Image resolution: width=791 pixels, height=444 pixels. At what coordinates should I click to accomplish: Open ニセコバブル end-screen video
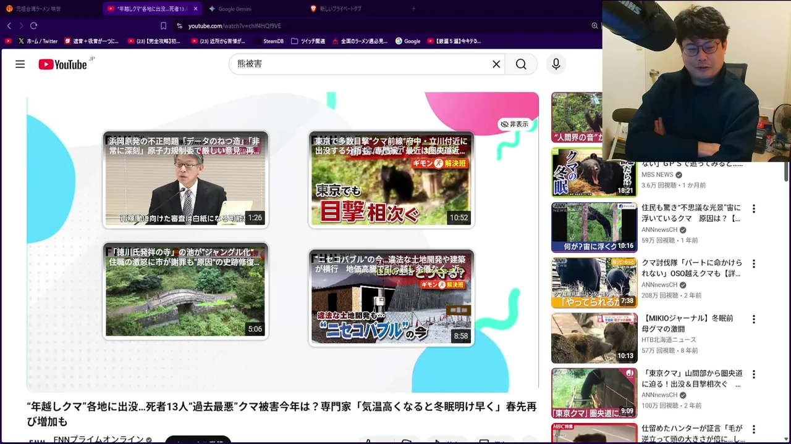(391, 297)
